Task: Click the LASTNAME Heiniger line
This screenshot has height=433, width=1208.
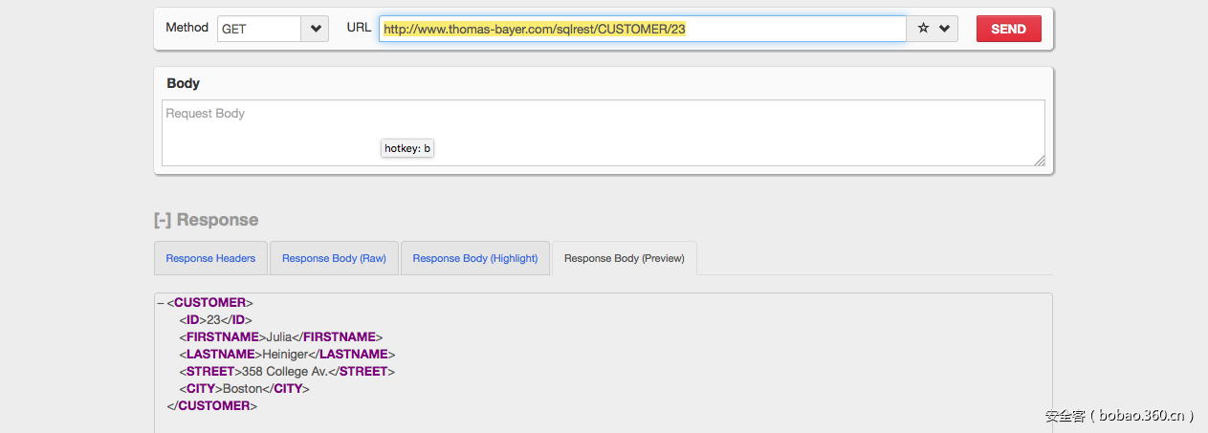Action: click(287, 355)
